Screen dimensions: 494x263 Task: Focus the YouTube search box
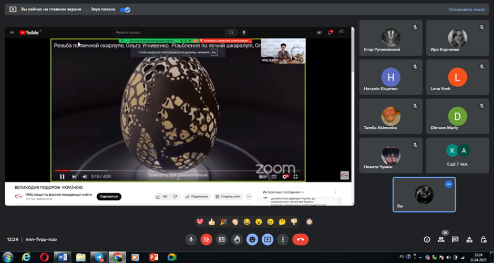click(x=169, y=33)
